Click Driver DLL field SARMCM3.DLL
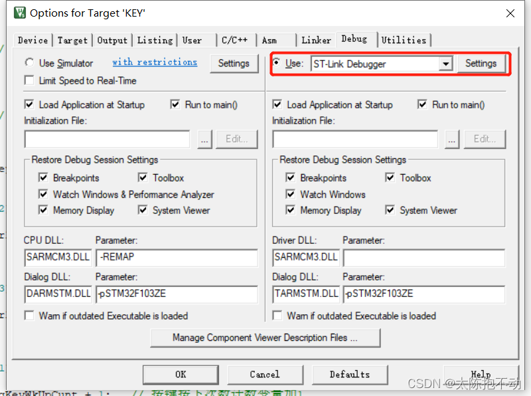Viewport: 531px width, 396px height. tap(306, 257)
